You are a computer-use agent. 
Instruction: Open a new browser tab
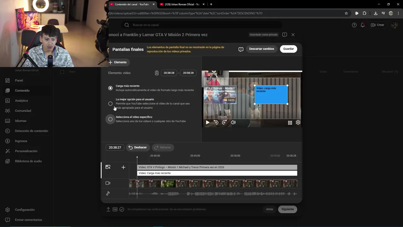click(x=211, y=4)
